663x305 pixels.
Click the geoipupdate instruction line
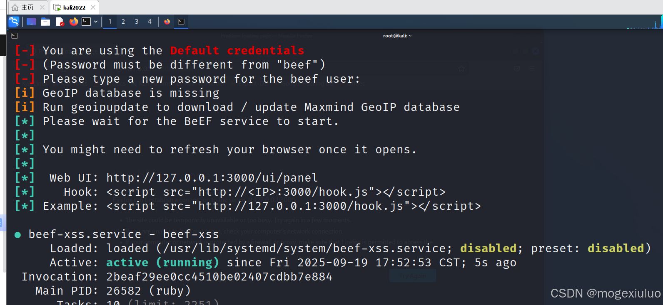pyautogui.click(x=251, y=107)
